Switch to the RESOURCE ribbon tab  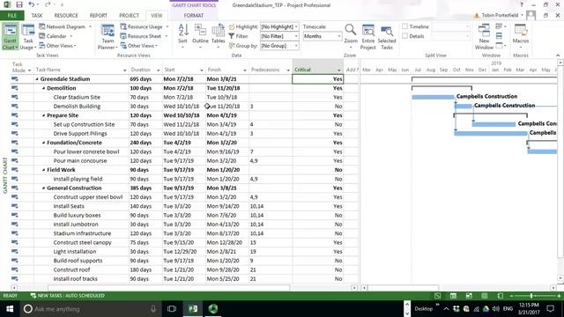pos(66,16)
